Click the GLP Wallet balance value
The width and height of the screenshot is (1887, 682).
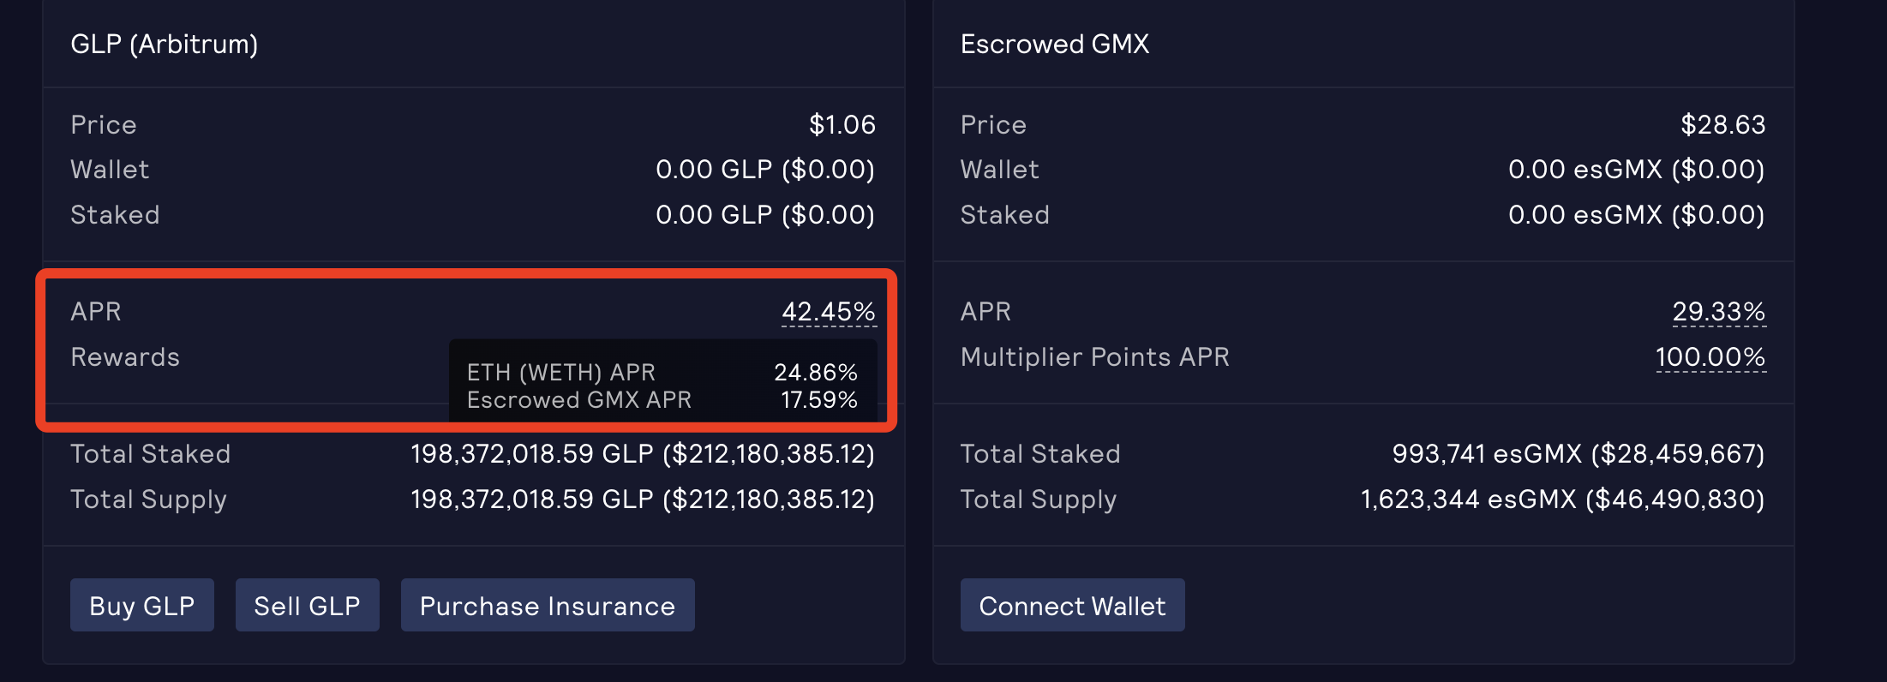pos(764,170)
